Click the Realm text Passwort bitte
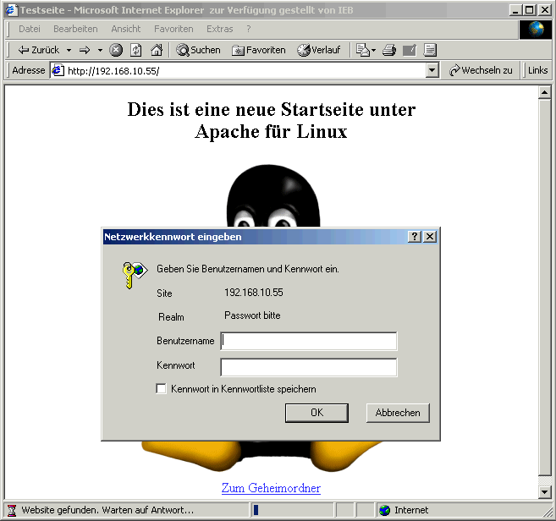Screen dimensions: 556x521 point(252,315)
